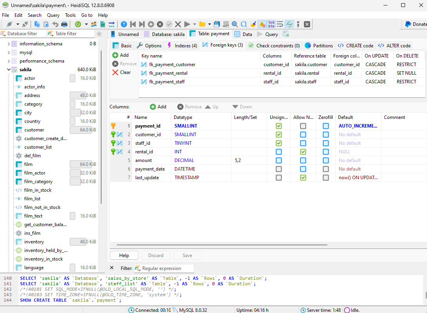Viewport: 427px width, 313px height.
Task: Click Add button in Columns section
Action: 158,107
